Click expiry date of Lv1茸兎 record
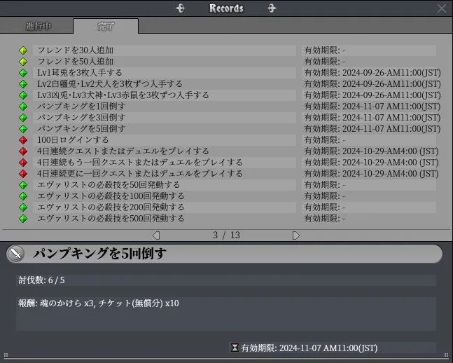 tap(372, 73)
